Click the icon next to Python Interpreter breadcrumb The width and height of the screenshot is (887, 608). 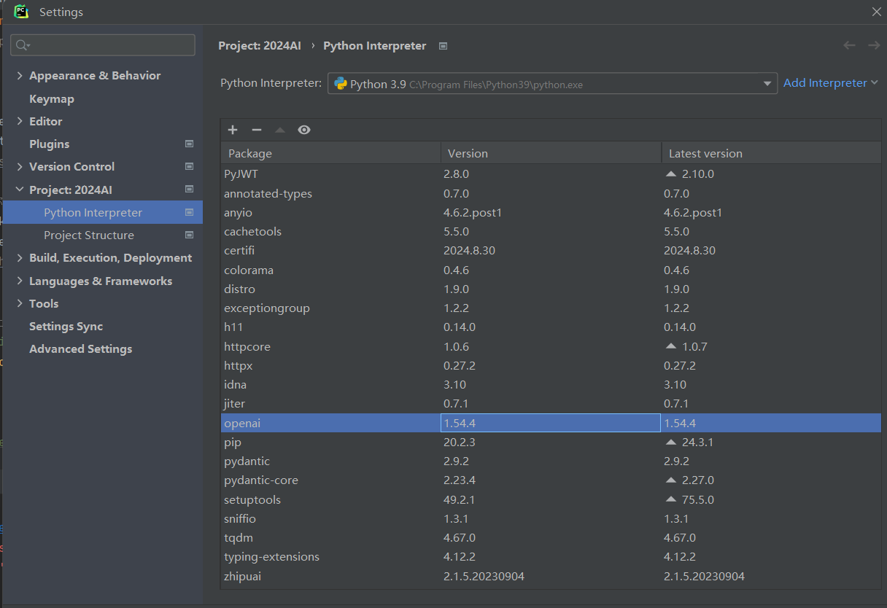tap(443, 46)
